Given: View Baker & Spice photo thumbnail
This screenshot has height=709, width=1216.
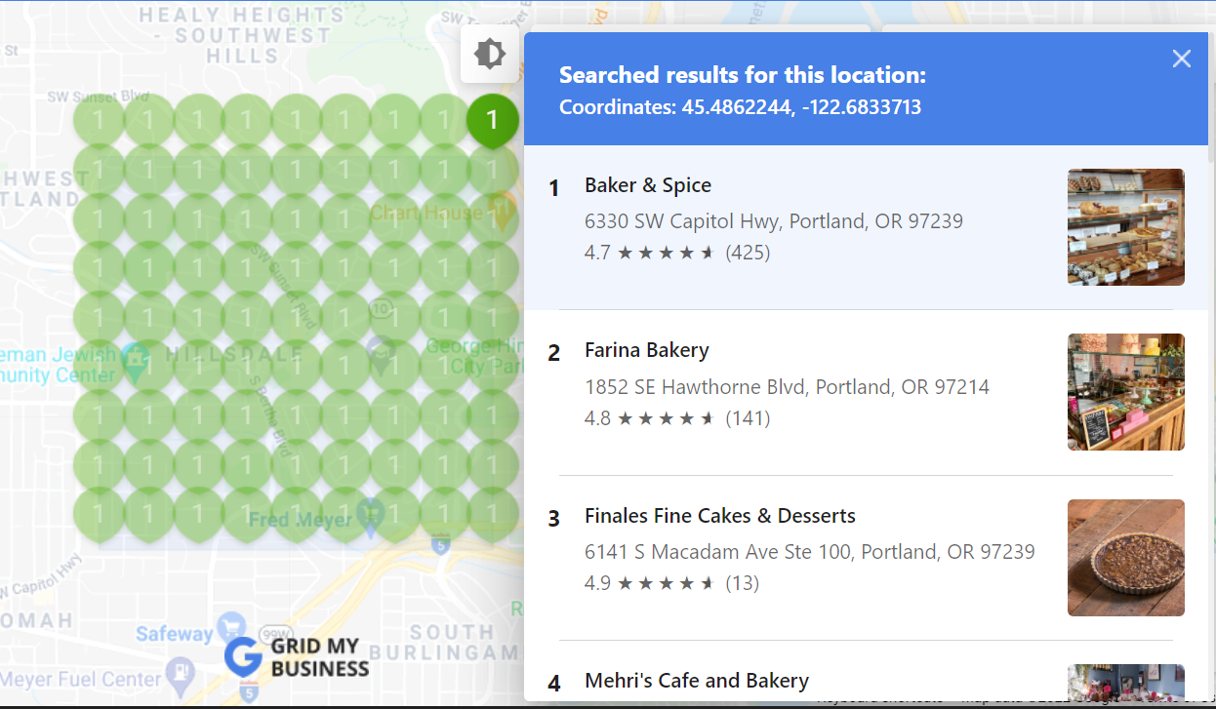Looking at the screenshot, I should 1125,227.
